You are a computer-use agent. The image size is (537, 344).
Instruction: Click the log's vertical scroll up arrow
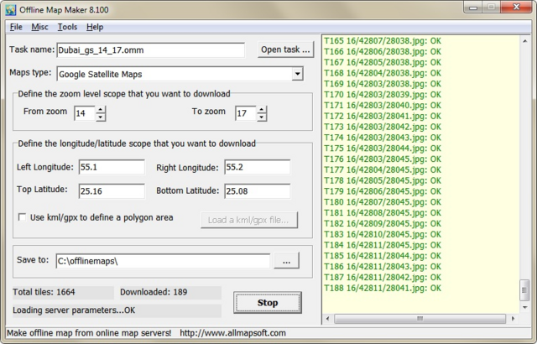525,41
